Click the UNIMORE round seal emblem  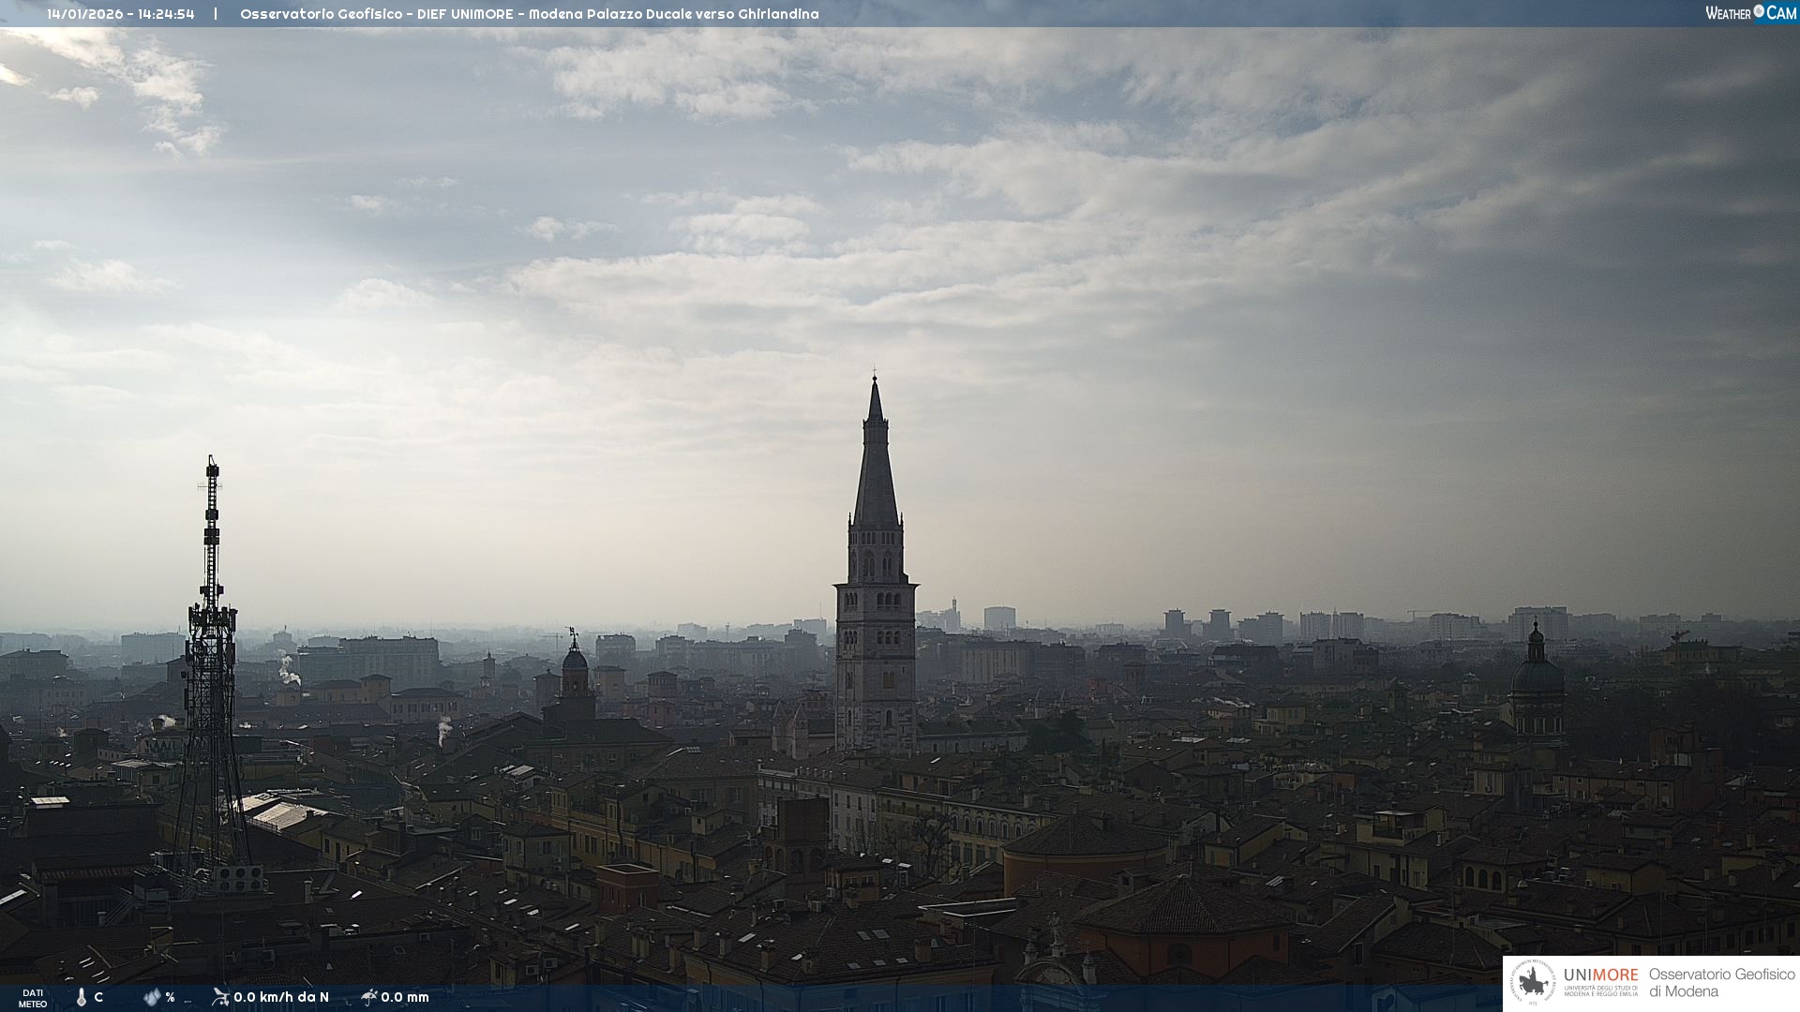[1533, 982]
